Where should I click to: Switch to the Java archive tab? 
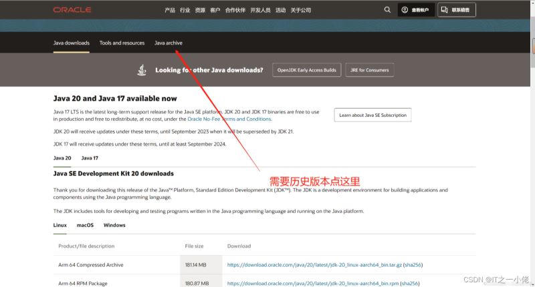168,43
